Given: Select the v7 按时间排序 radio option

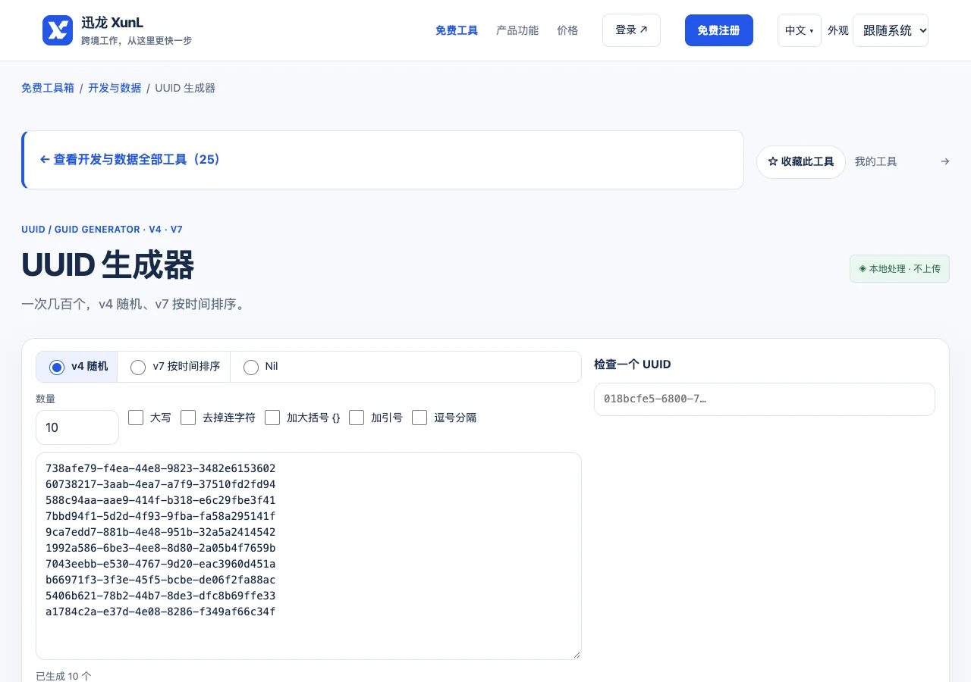Looking at the screenshot, I should click(x=138, y=367).
